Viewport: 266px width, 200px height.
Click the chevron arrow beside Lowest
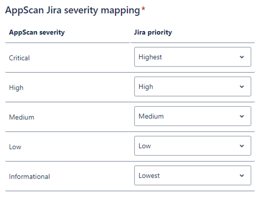[x=242, y=176]
